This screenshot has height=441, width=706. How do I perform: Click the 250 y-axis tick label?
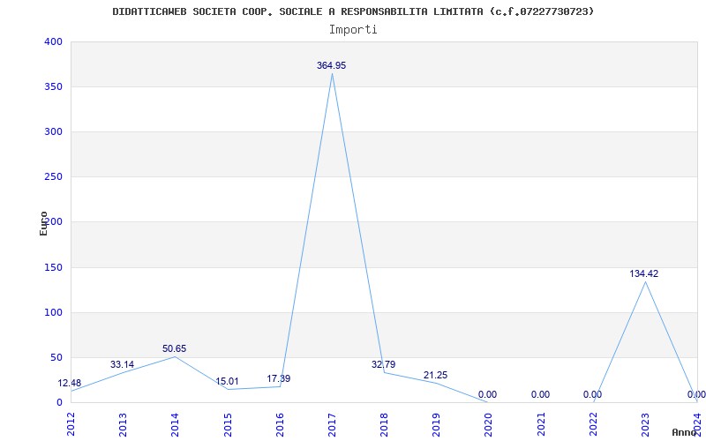[53, 177]
